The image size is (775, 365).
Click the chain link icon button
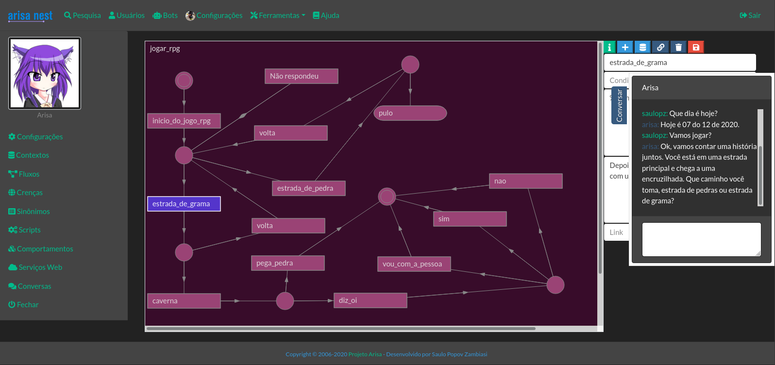[660, 47]
